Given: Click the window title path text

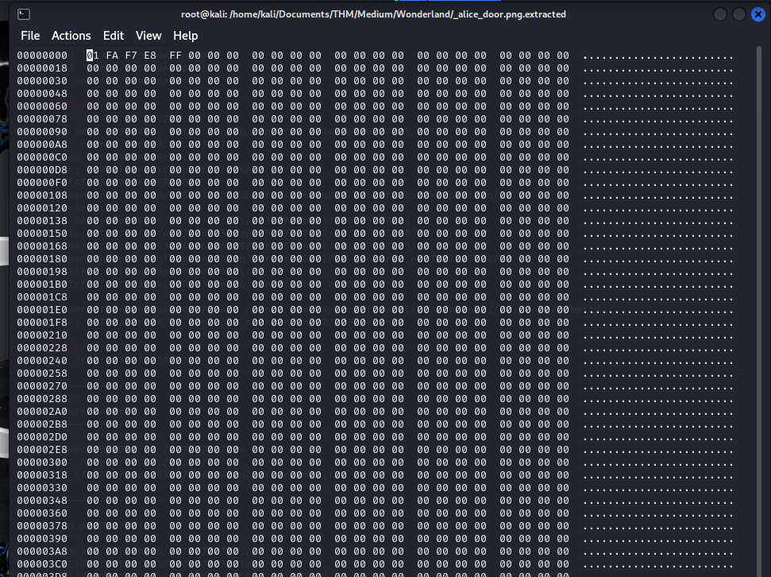Looking at the screenshot, I should pyautogui.click(x=373, y=14).
